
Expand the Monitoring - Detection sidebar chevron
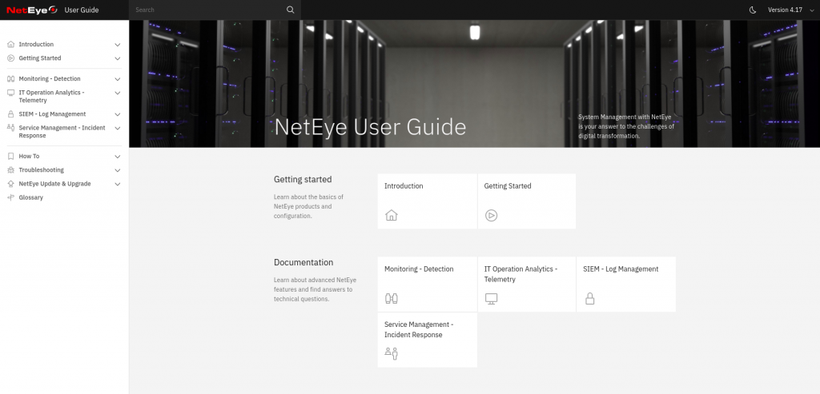[118, 79]
